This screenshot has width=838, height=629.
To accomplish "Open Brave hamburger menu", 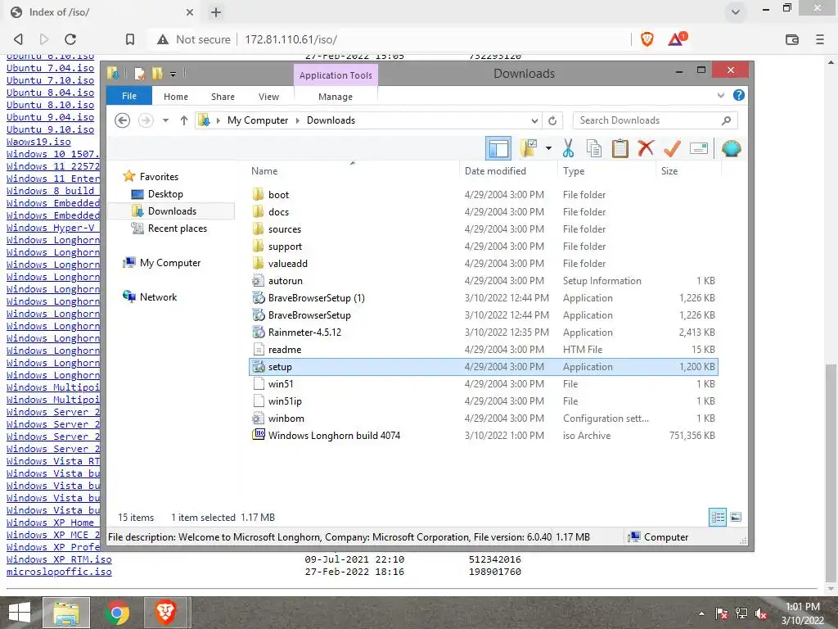I will (x=820, y=39).
